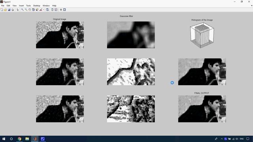Click the ENG language indicator
The height and width of the screenshot is (142, 253).
[242, 139]
